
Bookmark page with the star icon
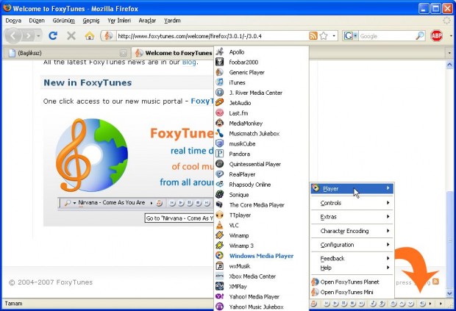(324, 36)
